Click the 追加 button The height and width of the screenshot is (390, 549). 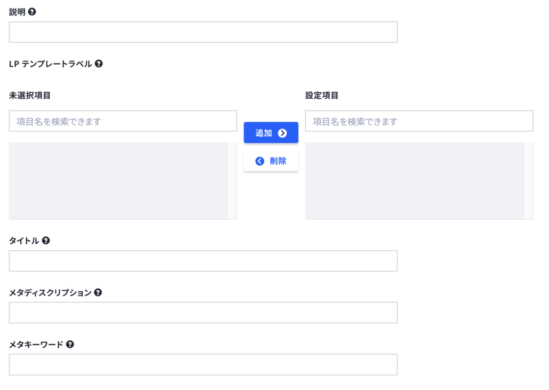coord(271,133)
